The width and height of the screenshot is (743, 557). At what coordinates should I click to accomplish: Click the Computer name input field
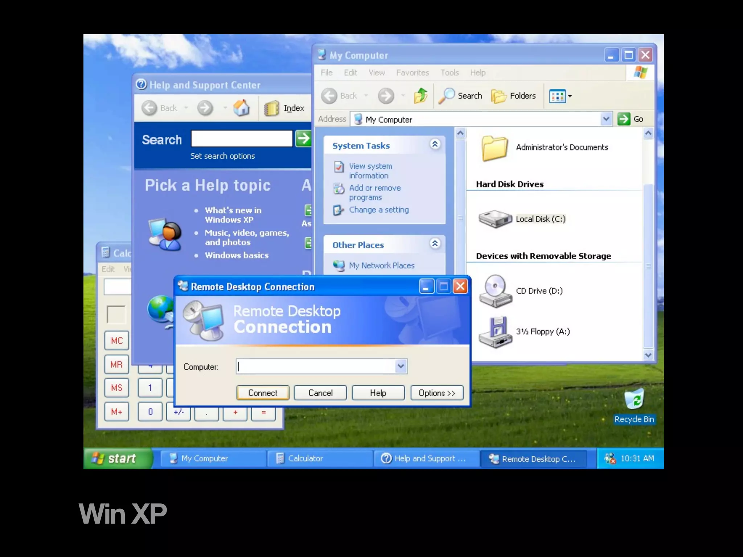click(316, 366)
